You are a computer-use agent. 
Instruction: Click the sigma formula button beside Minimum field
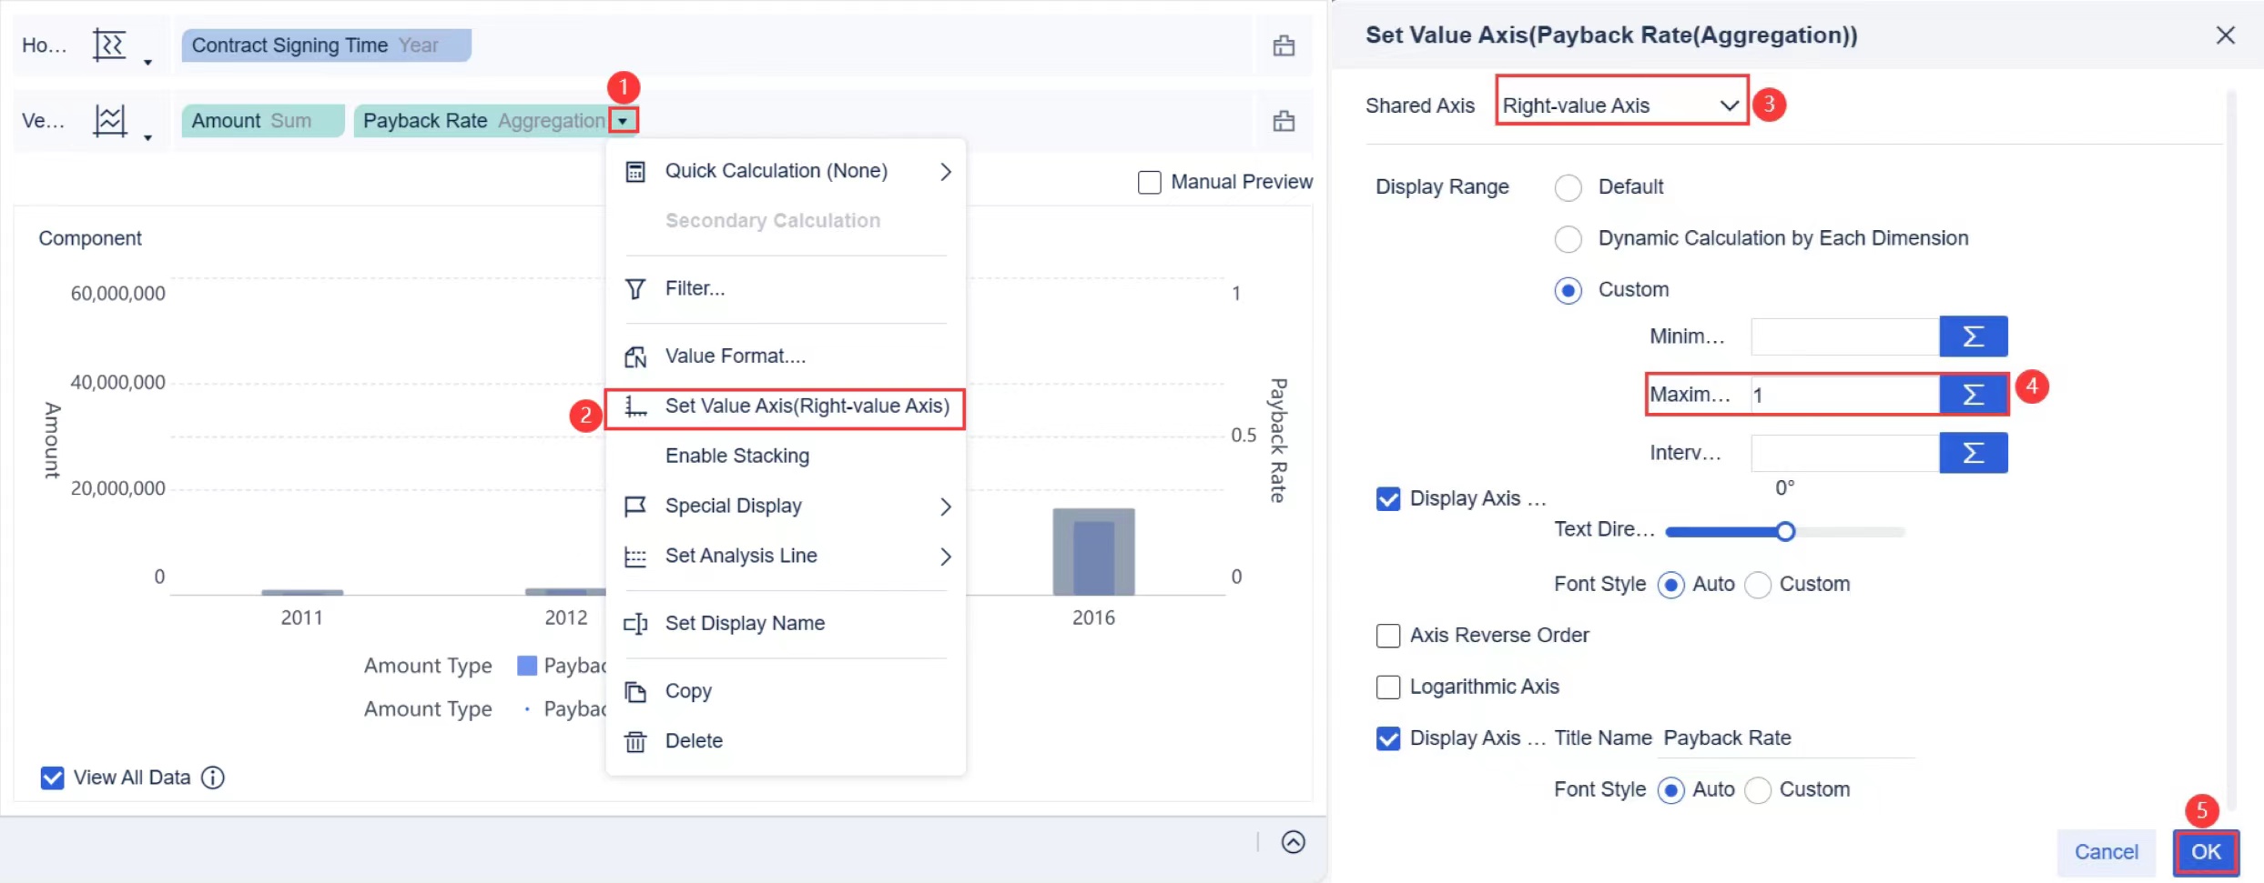coord(1973,336)
